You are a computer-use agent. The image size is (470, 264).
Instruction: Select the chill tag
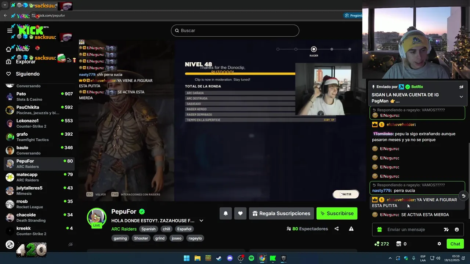point(166,229)
